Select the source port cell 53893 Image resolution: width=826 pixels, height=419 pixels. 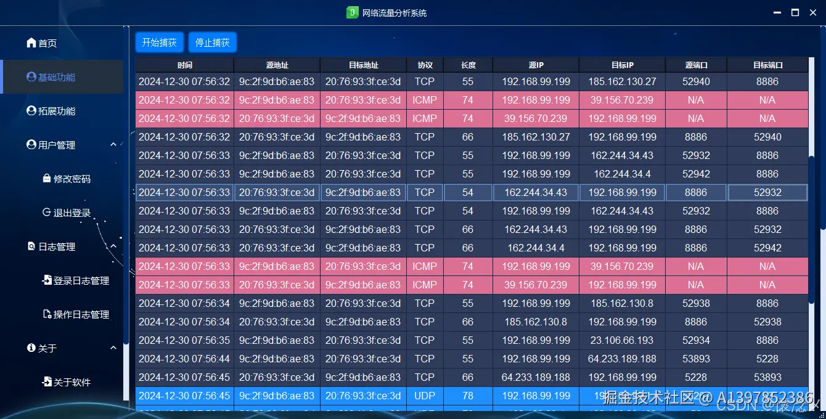(696, 359)
